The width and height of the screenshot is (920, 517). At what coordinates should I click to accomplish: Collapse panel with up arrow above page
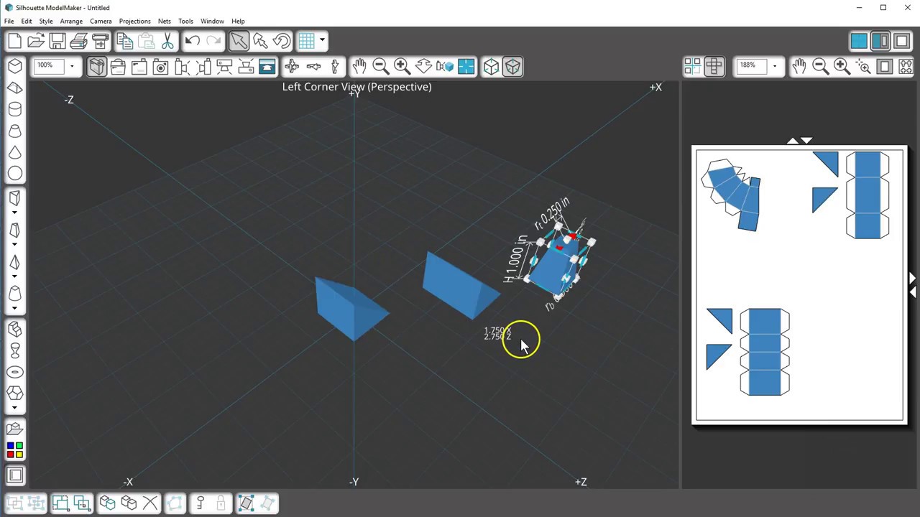point(792,141)
